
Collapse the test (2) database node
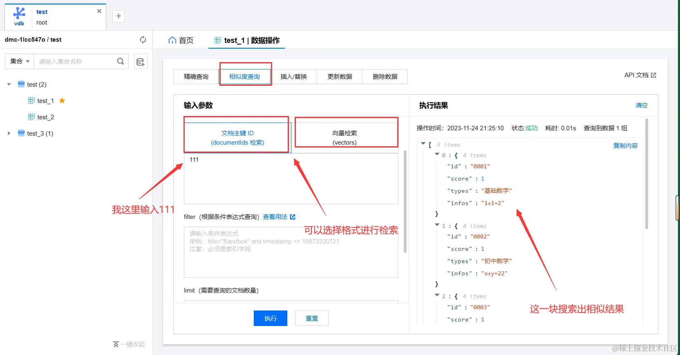click(9, 84)
